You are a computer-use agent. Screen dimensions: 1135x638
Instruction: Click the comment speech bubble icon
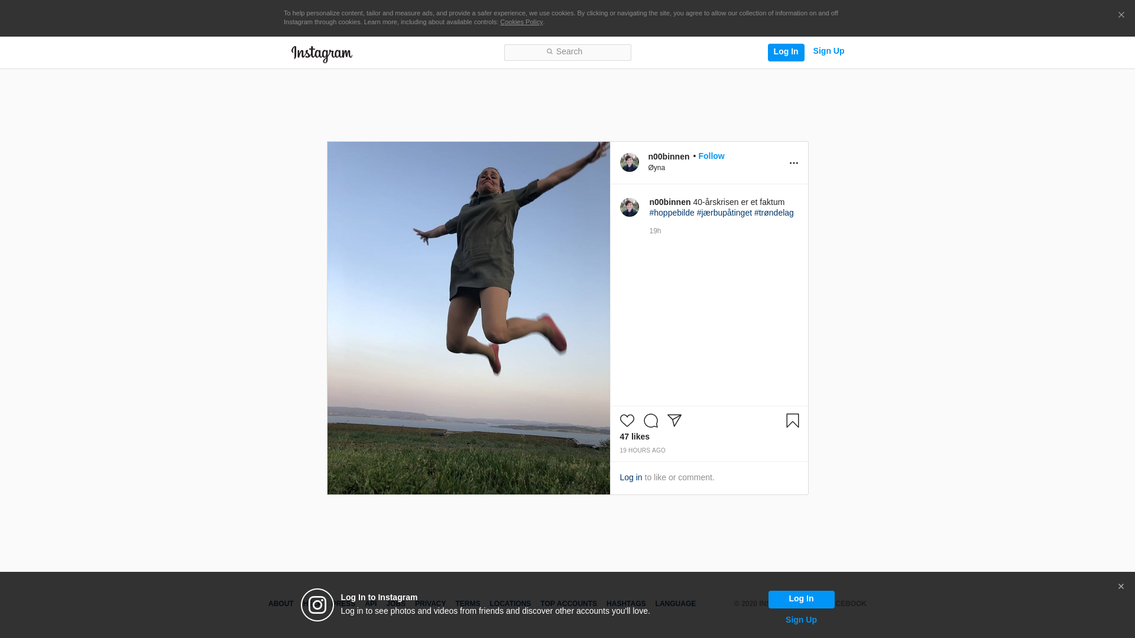(650, 421)
